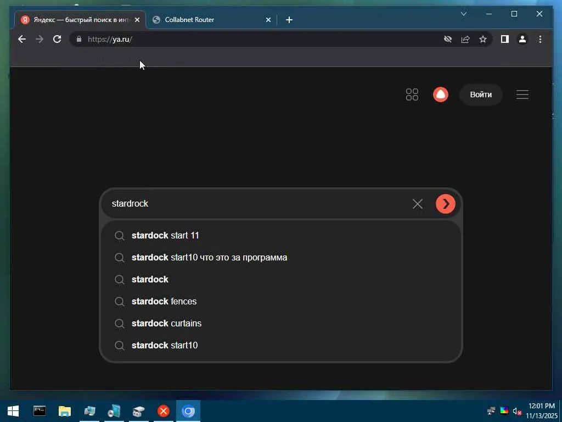The height and width of the screenshot is (422, 562).
Task: Pick suggestion 'stardock curtains'
Action: (281, 323)
